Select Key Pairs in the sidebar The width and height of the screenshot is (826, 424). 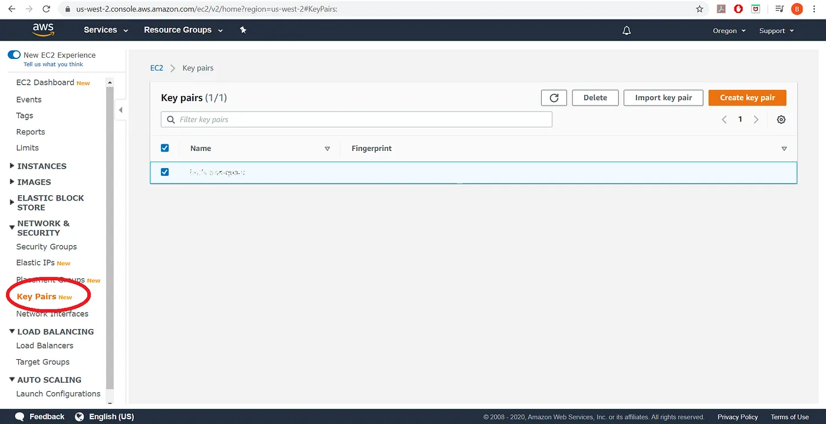pos(37,297)
